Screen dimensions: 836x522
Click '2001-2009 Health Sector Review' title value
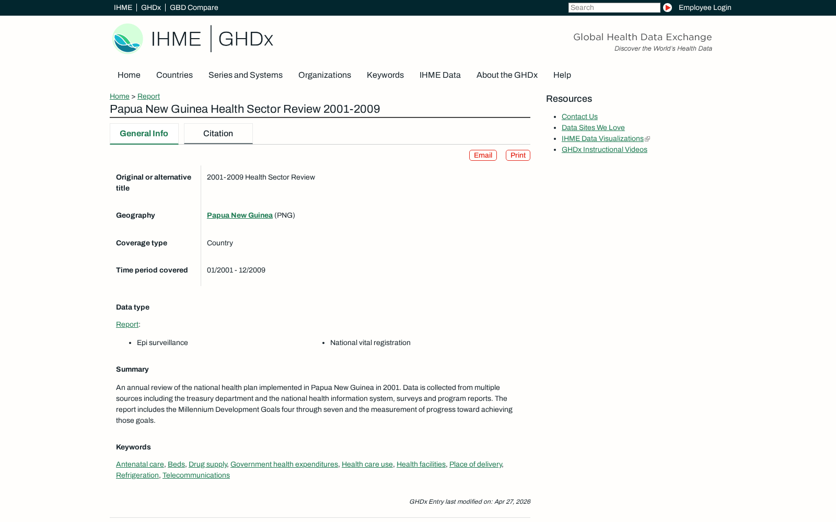pos(261,177)
